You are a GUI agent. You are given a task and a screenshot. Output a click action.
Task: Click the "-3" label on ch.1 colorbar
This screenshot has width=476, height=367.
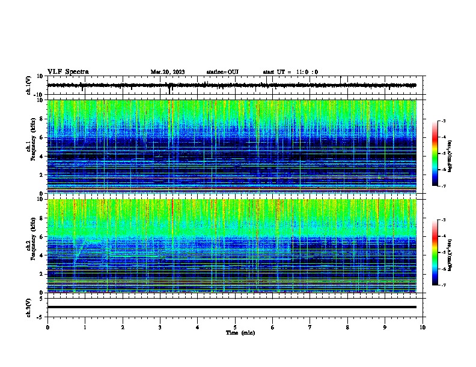[x=443, y=121]
